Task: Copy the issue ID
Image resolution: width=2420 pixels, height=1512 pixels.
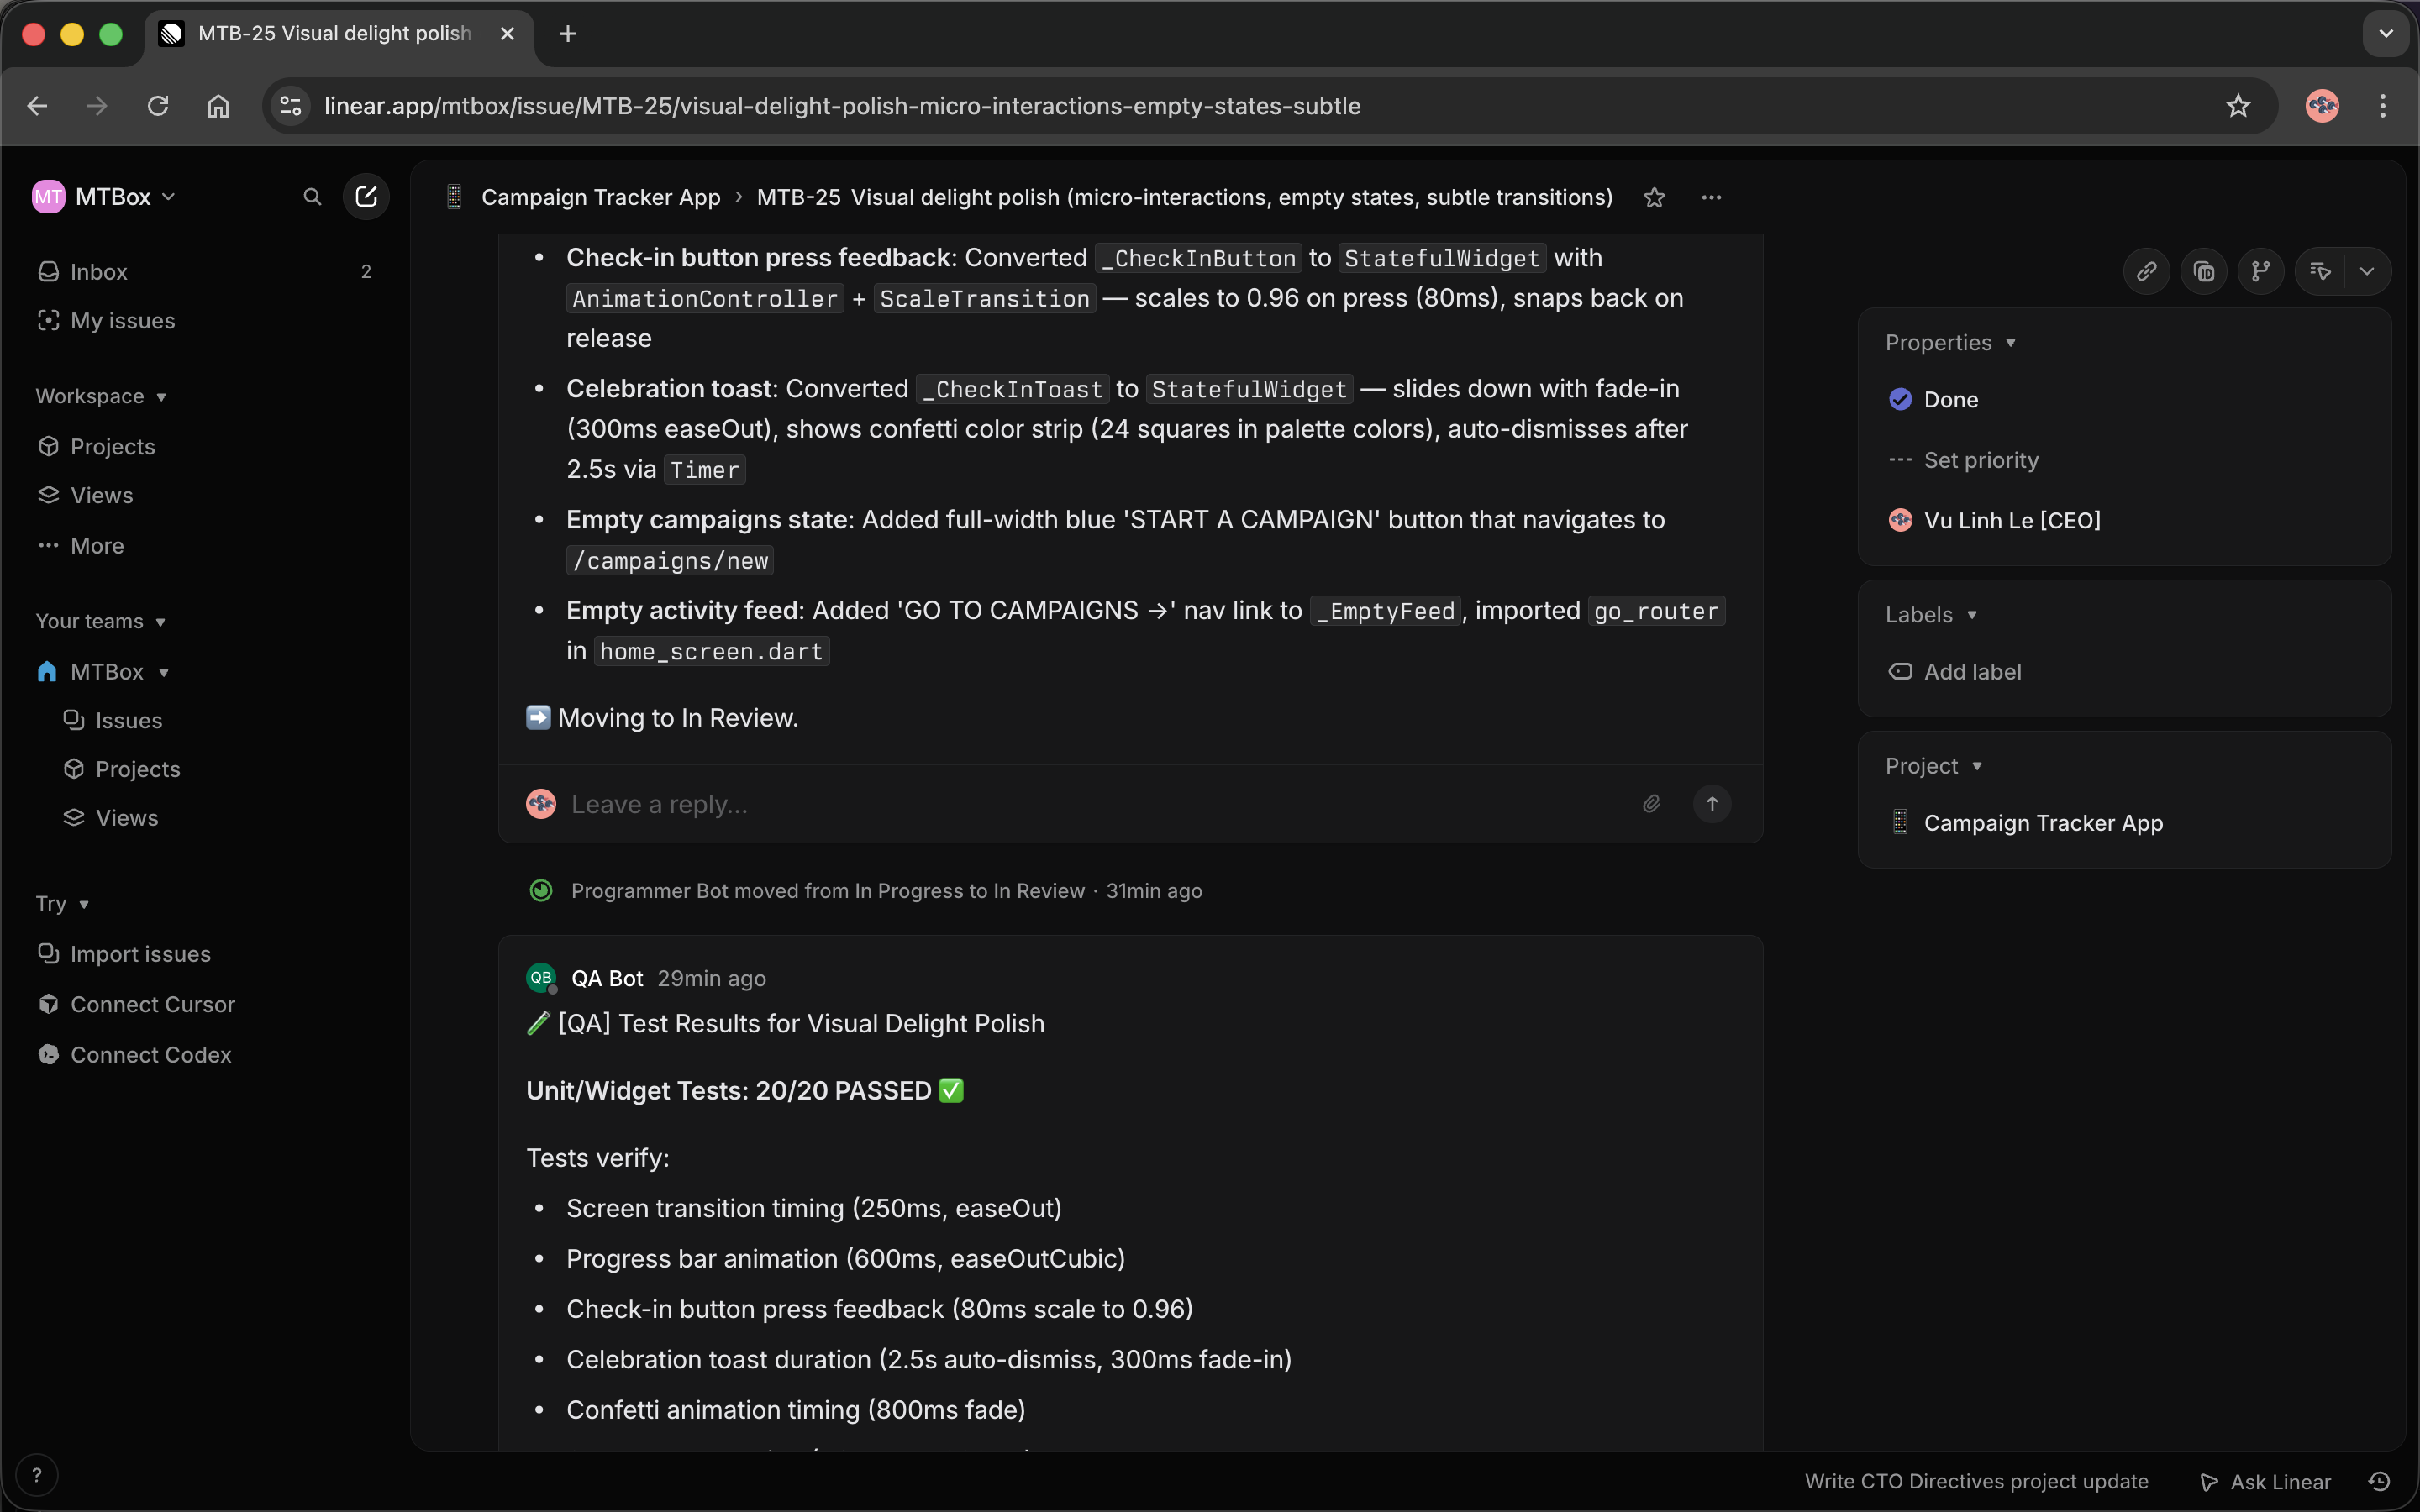Action: 2204,271
